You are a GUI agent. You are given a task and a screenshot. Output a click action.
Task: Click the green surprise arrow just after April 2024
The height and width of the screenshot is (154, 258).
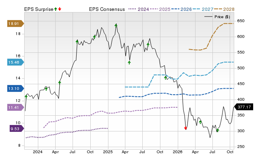coord(60,82)
